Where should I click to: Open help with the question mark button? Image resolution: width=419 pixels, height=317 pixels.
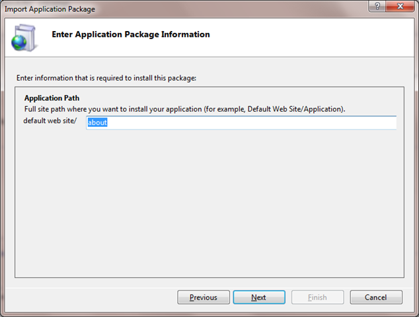tap(377, 6)
